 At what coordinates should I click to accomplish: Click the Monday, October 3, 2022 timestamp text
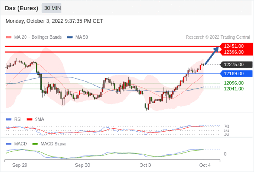(54, 21)
